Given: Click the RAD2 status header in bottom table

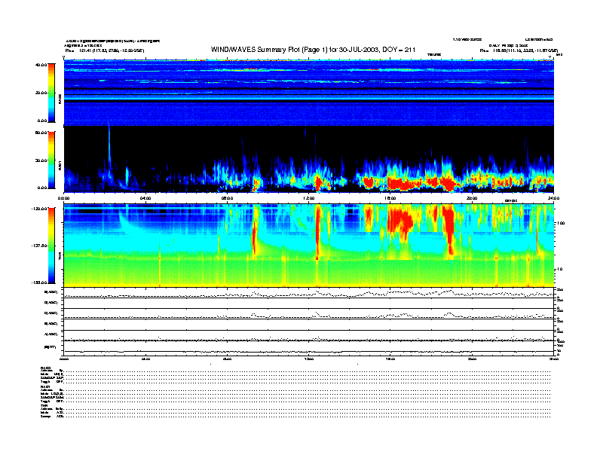Looking at the screenshot, I should (x=46, y=367).
